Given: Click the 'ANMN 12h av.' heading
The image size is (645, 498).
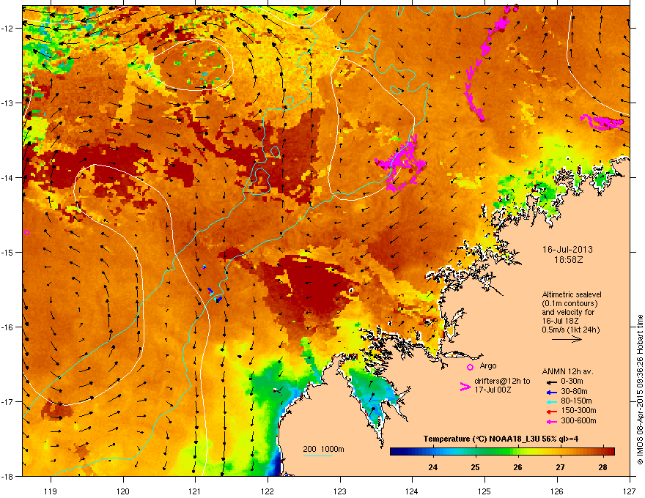Looking at the screenshot, I should pyautogui.click(x=567, y=371).
